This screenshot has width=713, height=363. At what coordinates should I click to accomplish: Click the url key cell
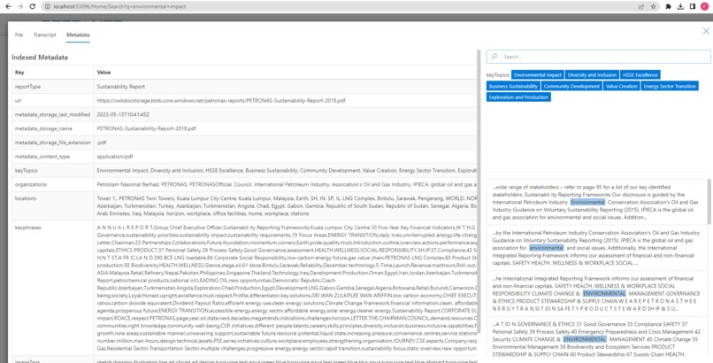pos(52,101)
